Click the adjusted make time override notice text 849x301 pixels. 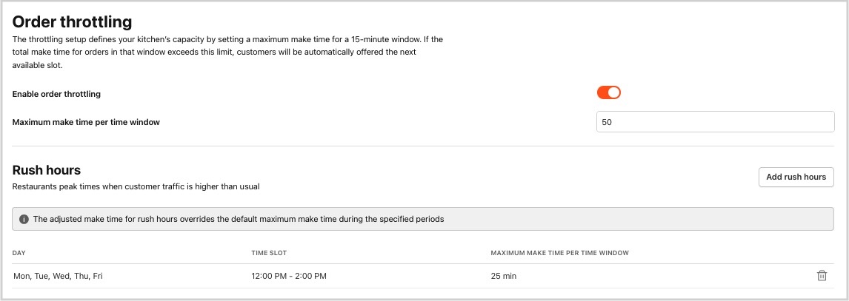point(239,220)
